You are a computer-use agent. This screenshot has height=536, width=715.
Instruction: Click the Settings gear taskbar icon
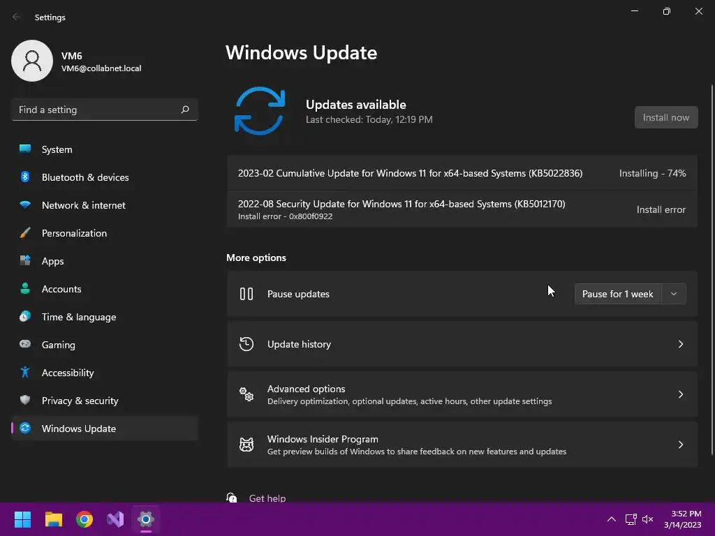[x=146, y=519]
